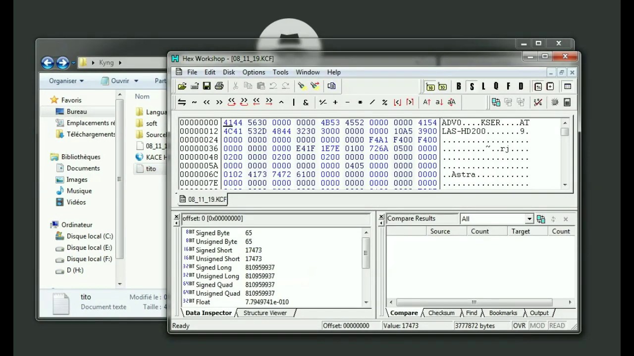Switch to the Find results tab
Image resolution: width=634 pixels, height=356 pixels.
point(472,313)
